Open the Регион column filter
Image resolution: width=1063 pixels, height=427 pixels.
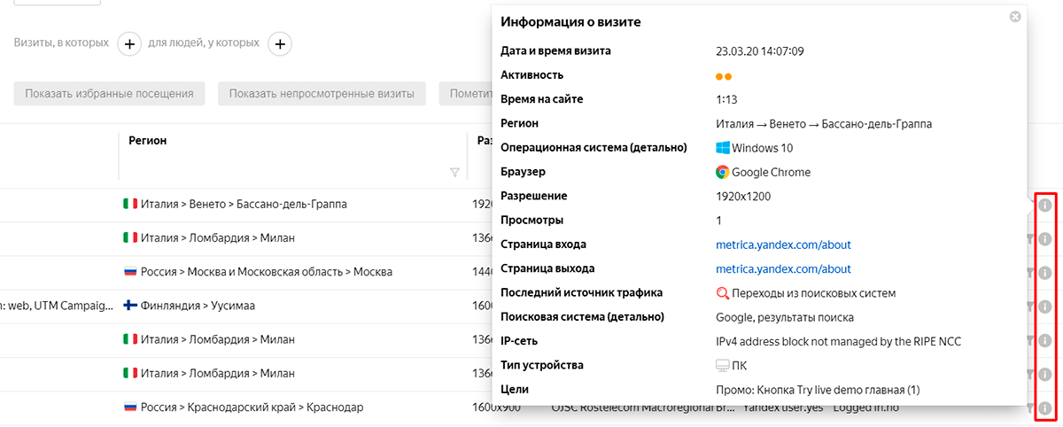coord(454,172)
